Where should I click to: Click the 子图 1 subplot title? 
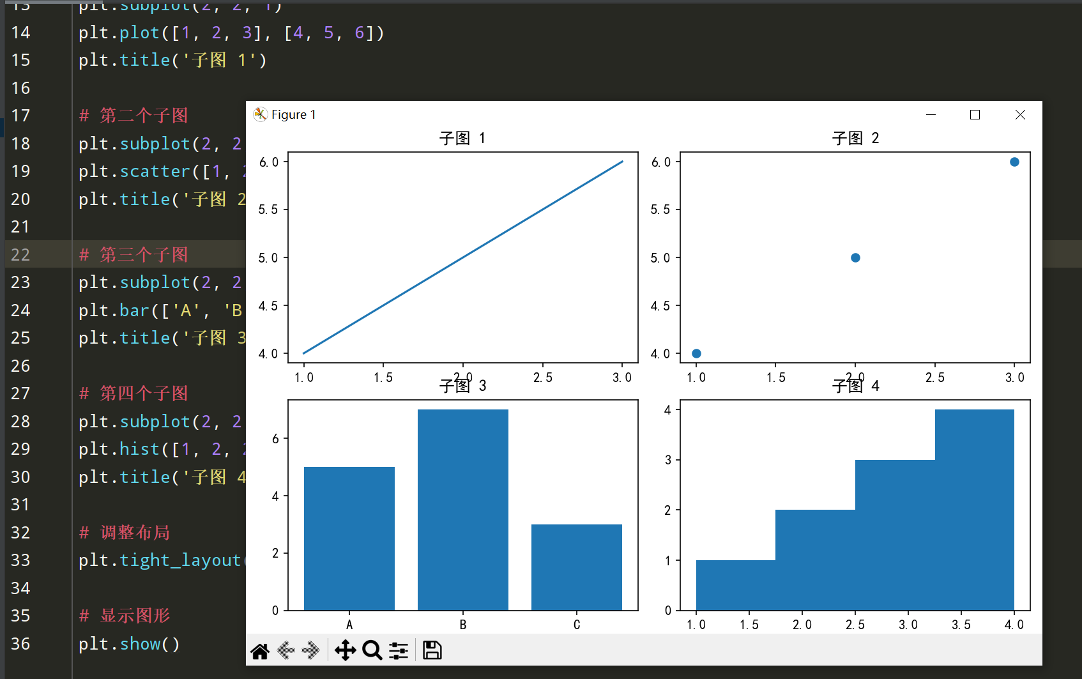[462, 138]
